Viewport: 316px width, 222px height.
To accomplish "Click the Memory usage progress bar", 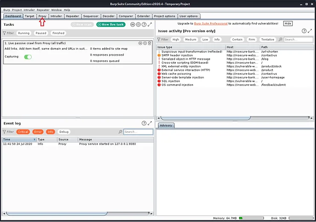I will 252,218.
